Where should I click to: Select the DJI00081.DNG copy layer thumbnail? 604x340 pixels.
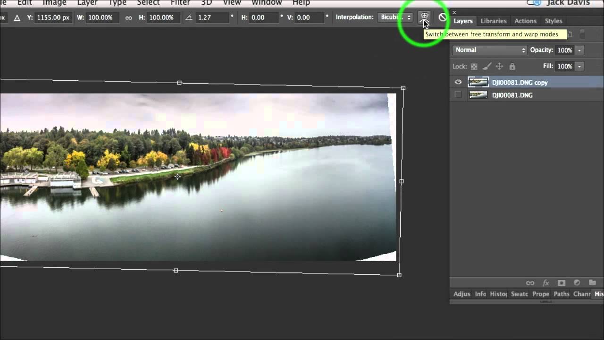(478, 82)
